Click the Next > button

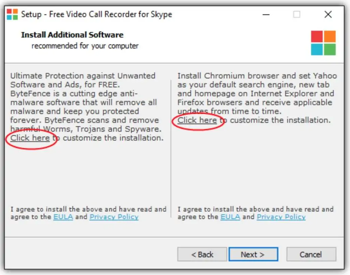(253, 254)
